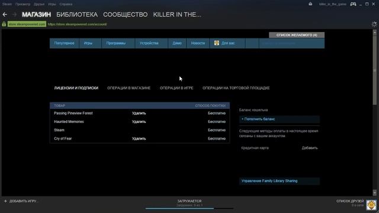Open the notifications icon in title bar
Image resolution: width=379 pixels, height=213 pixels.
pyautogui.click(x=310, y=4)
